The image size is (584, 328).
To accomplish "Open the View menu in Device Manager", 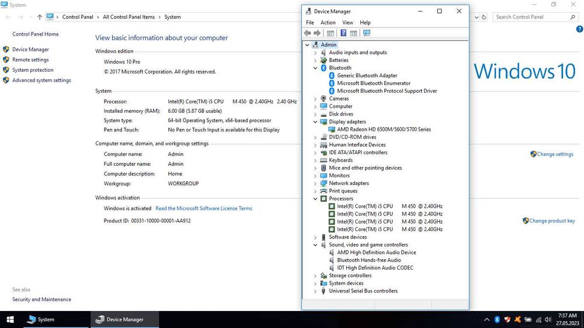I will pyautogui.click(x=347, y=23).
